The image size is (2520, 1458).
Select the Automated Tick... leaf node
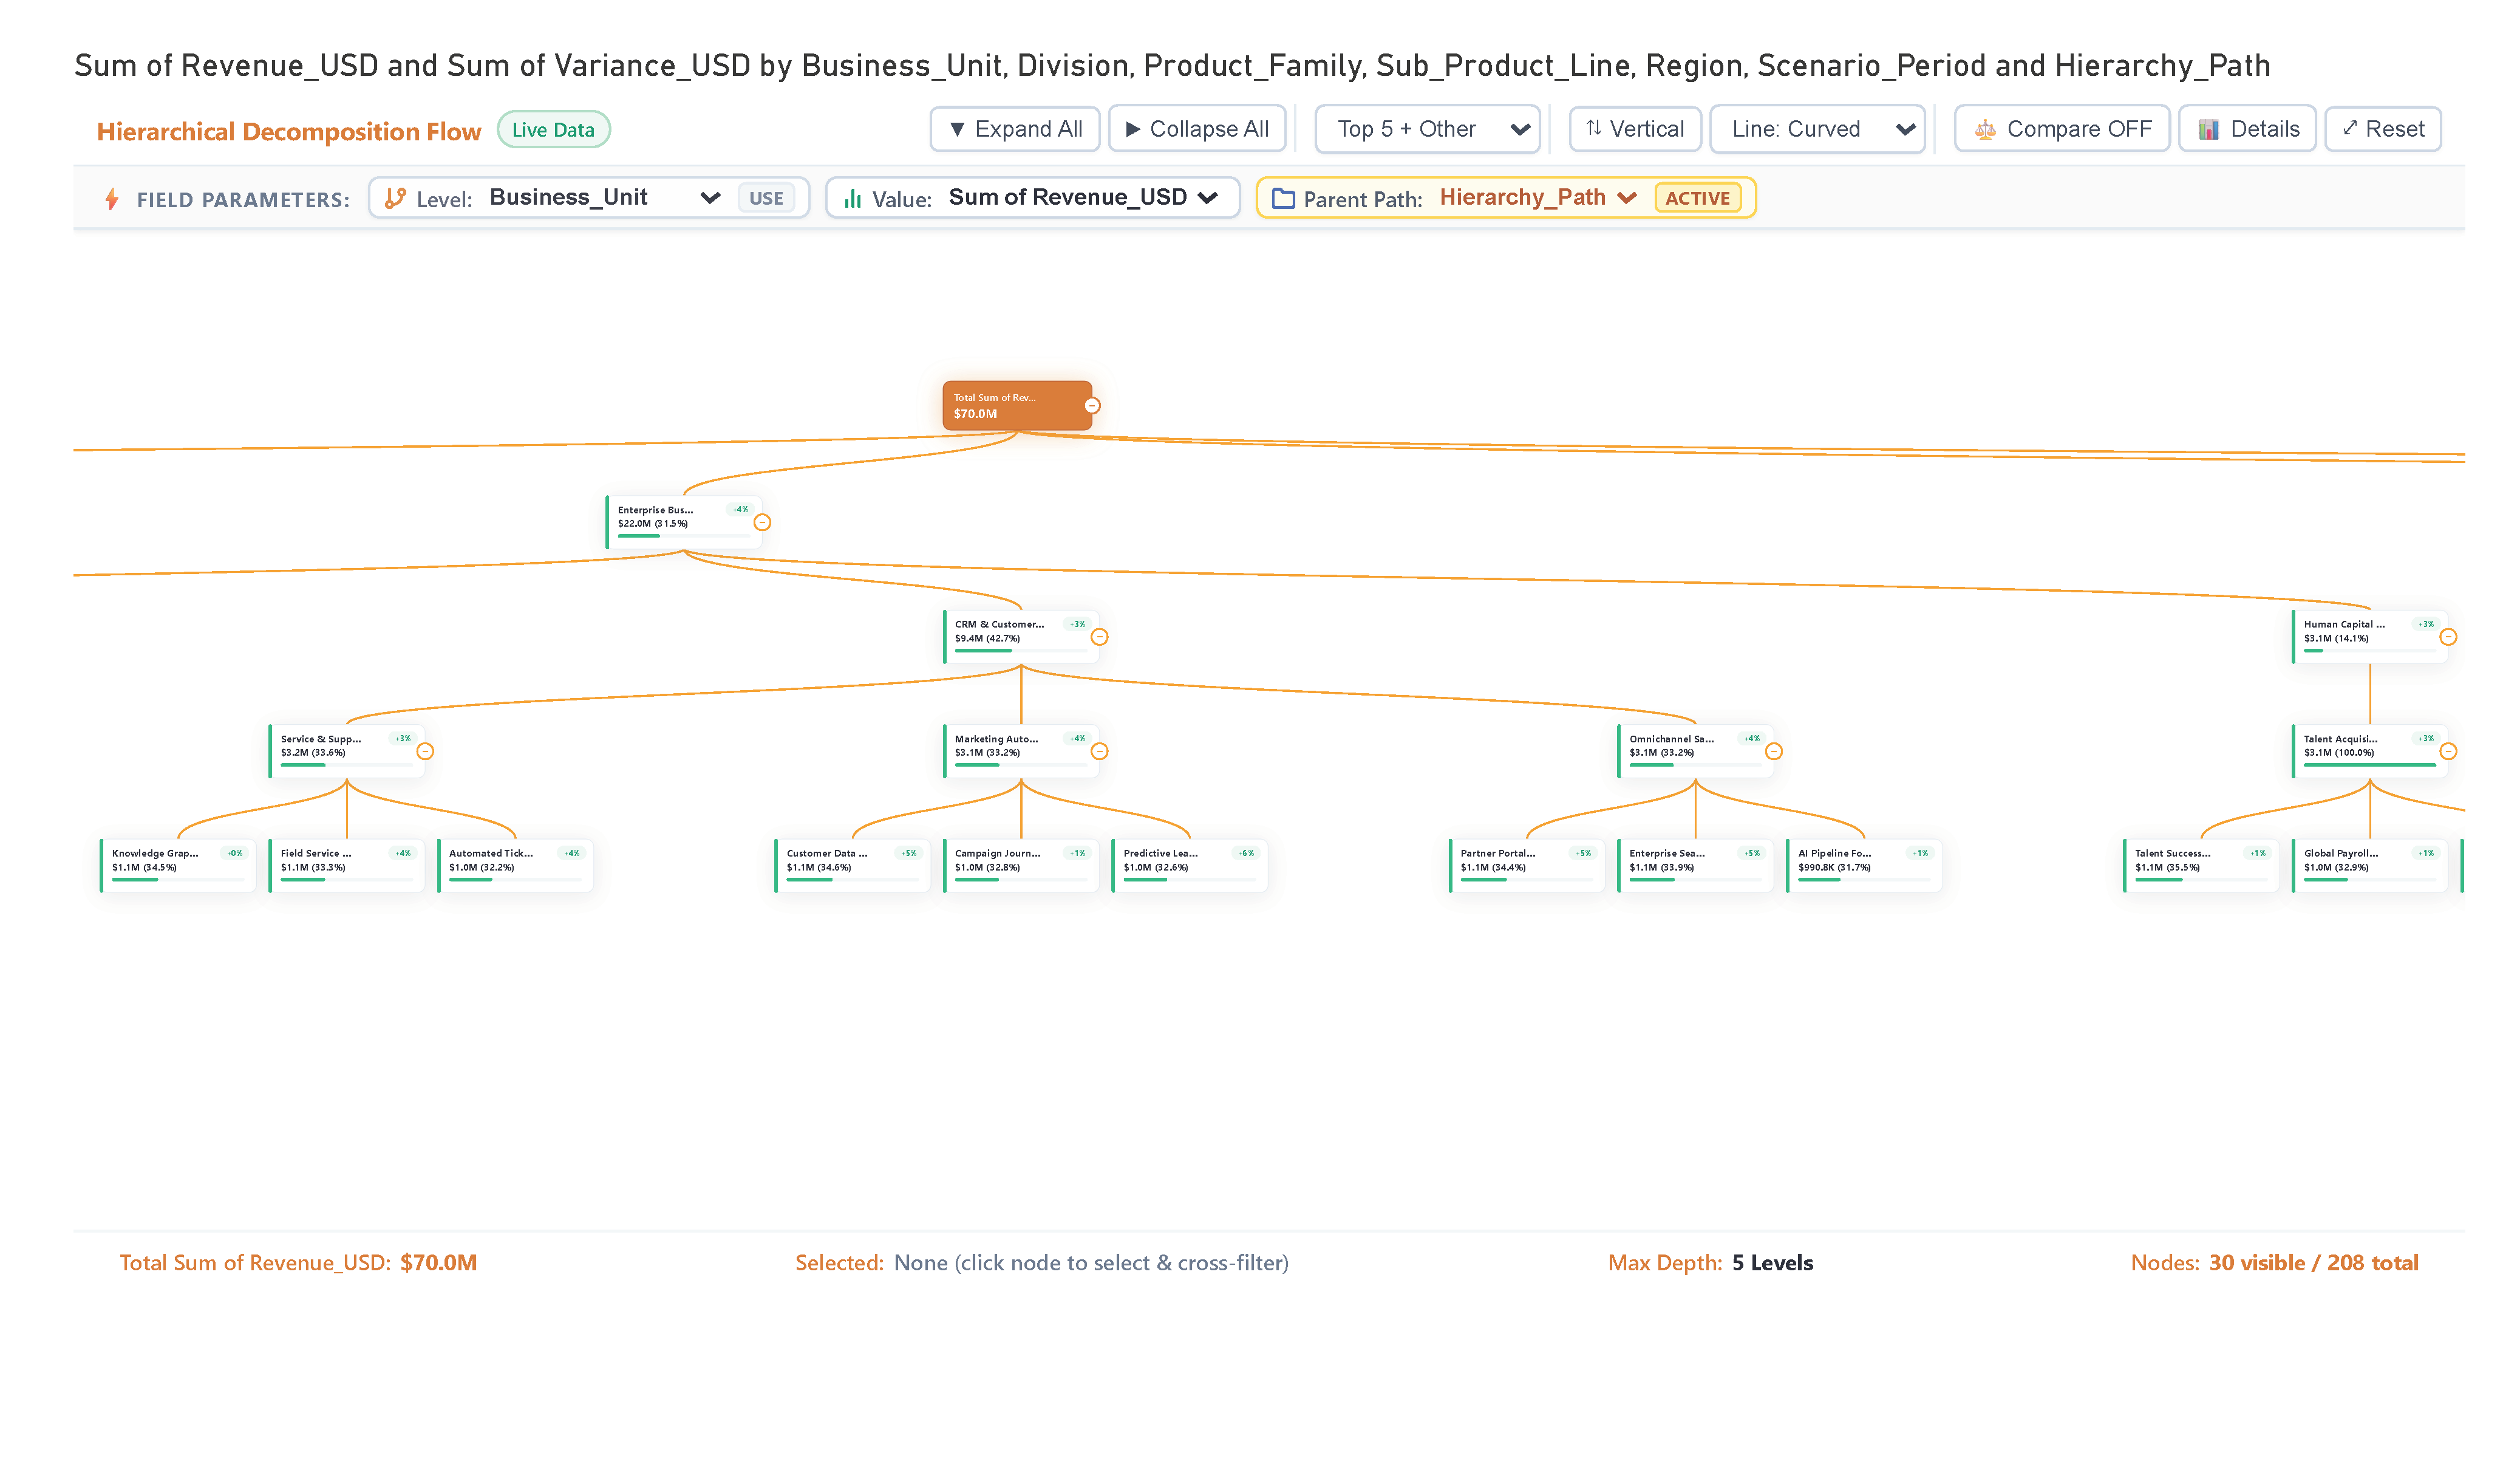(515, 866)
